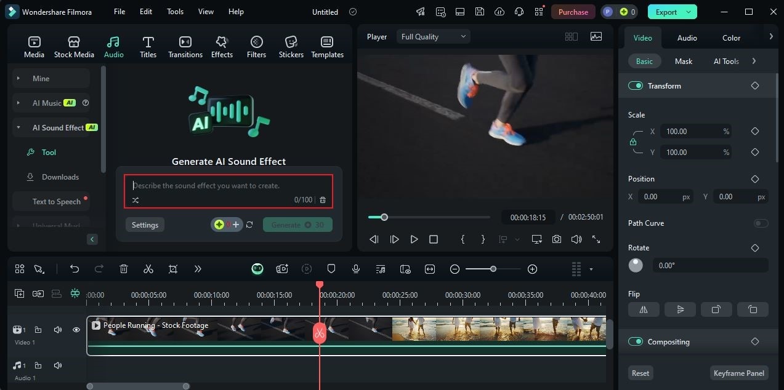Click the fullscreen icon in the player
The height and width of the screenshot is (390, 784).
pos(596,239)
